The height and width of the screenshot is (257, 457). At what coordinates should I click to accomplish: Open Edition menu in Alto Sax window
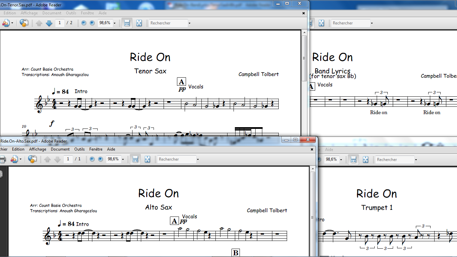(18, 149)
